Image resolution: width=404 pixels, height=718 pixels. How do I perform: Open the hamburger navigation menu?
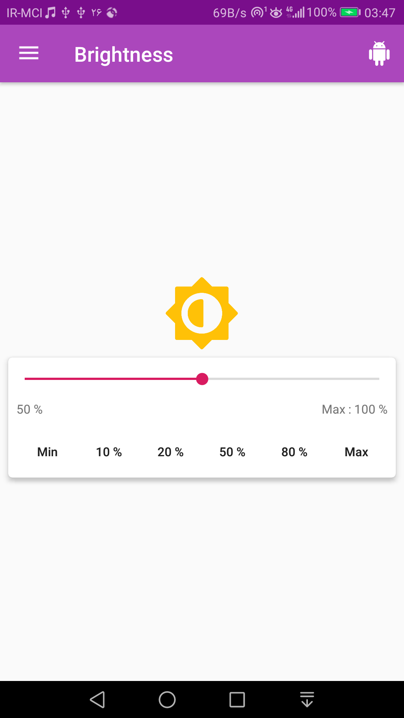[29, 53]
